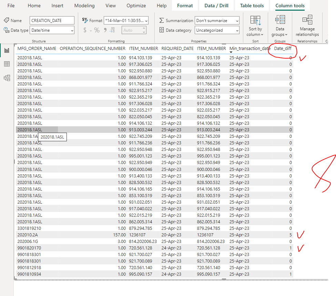Click cell with order 9901810934
This screenshot has width=336, height=296.
coord(29,274)
